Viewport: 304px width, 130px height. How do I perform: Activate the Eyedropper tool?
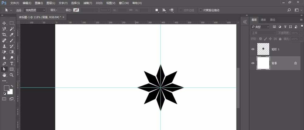pyautogui.click(x=12, y=35)
